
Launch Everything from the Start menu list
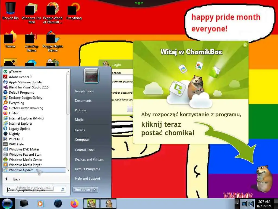34,103
